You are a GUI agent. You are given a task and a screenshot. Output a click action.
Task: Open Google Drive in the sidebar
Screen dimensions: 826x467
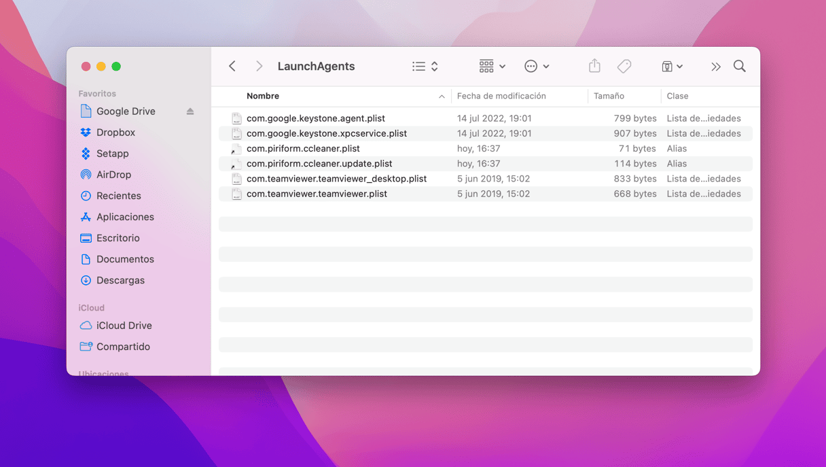pos(126,111)
